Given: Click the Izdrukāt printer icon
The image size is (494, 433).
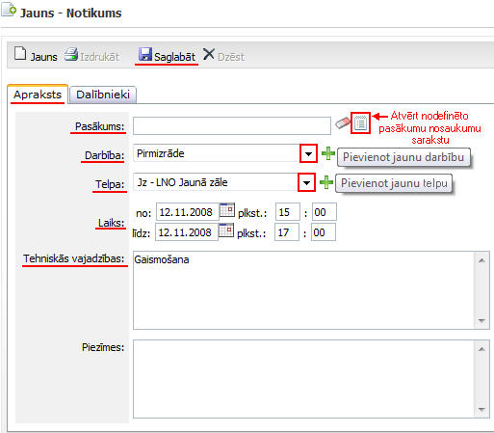Looking at the screenshot, I should coord(71,54).
